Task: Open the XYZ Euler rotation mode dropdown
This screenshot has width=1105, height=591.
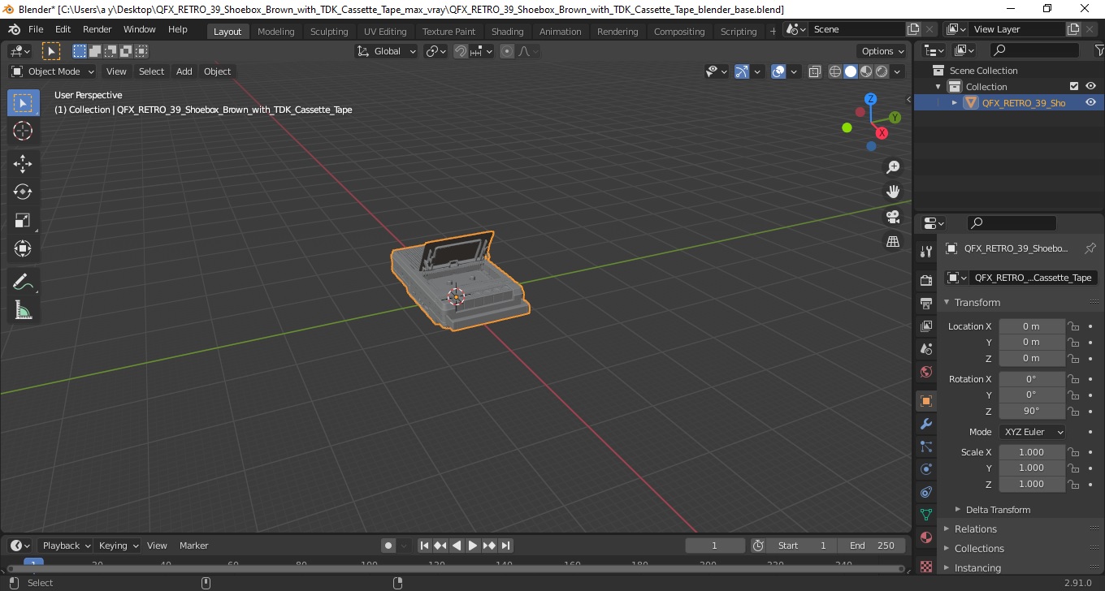Action: coord(1032,432)
